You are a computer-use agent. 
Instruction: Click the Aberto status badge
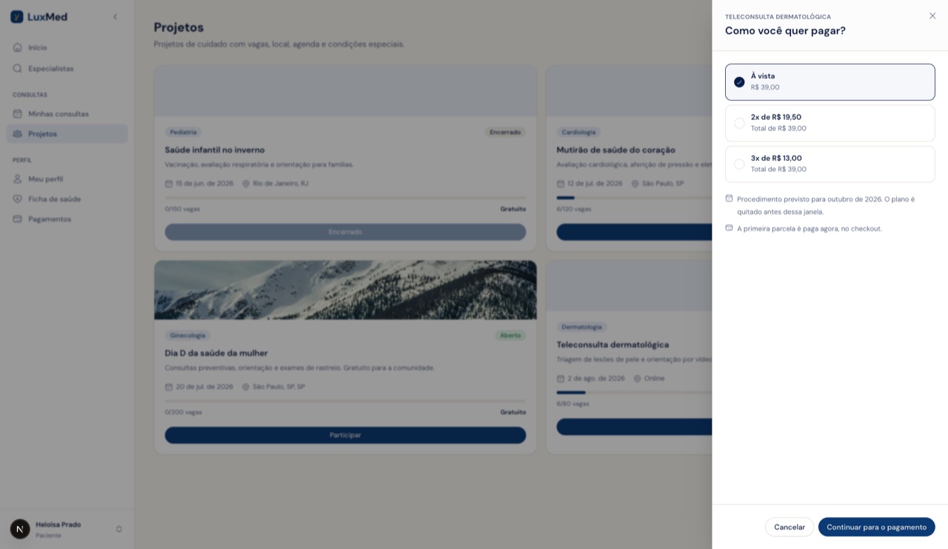[x=510, y=335]
